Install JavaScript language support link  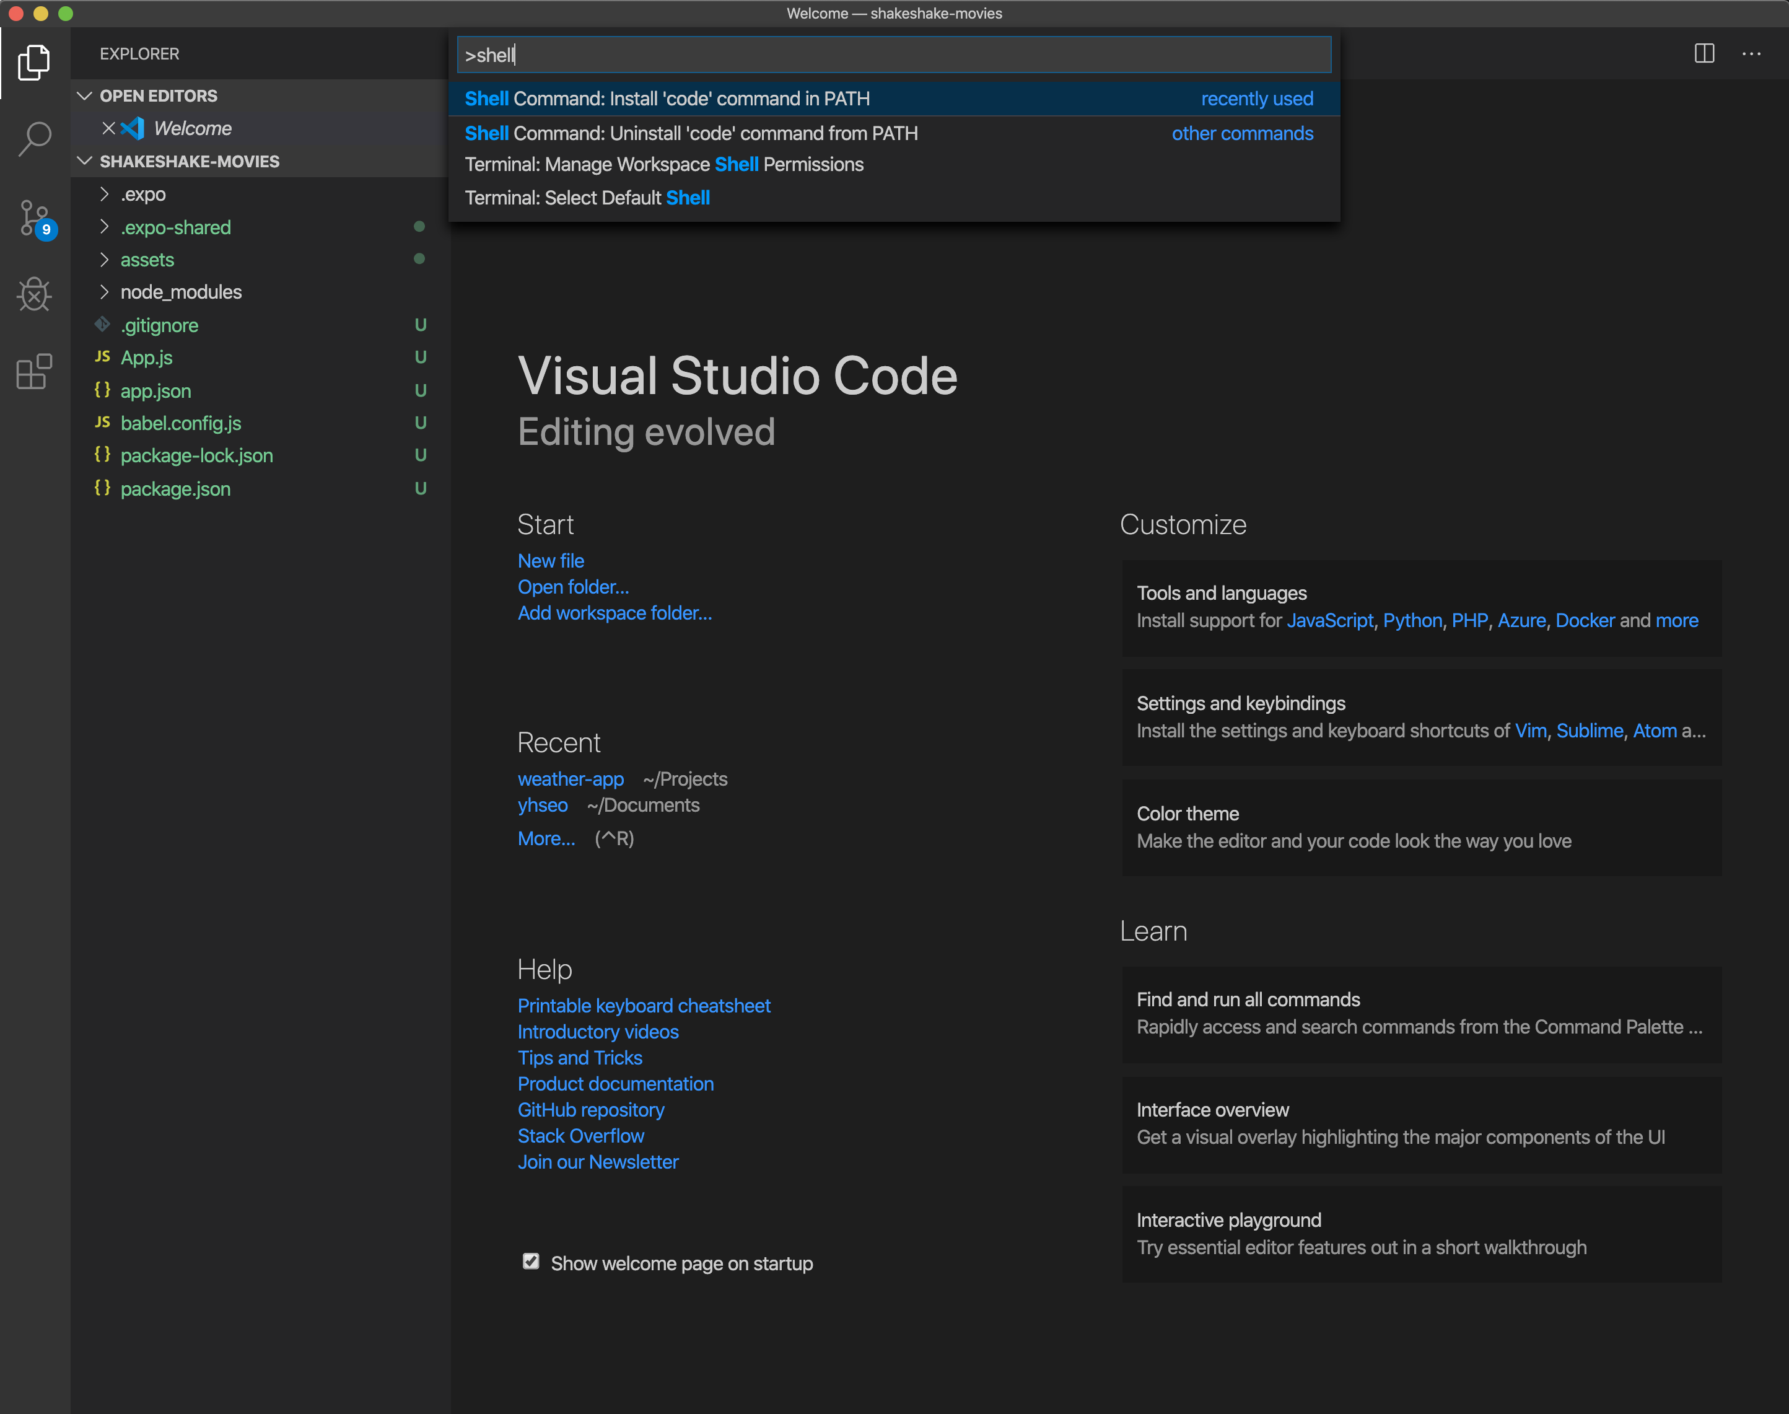[1330, 620]
